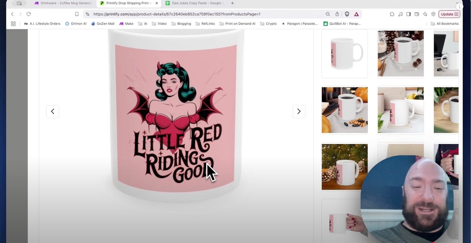Screen dimensions: 471x243
Task: Open Orimon AI bookmark
Action: [x=76, y=24]
